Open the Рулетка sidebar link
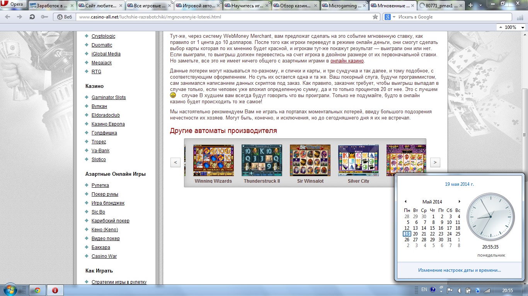The width and height of the screenshot is (528, 296). click(100, 185)
